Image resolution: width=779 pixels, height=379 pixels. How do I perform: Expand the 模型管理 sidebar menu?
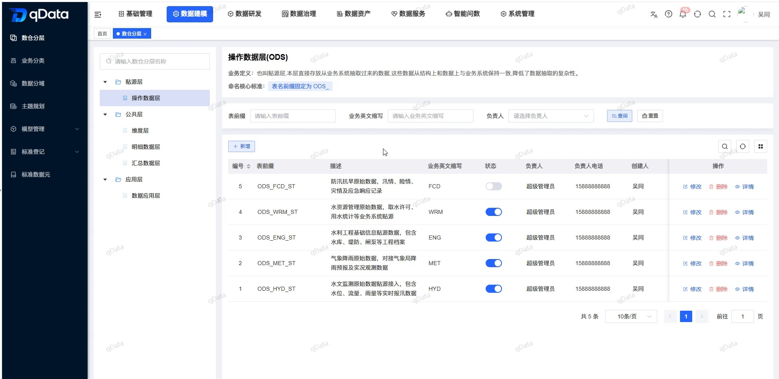pos(45,129)
